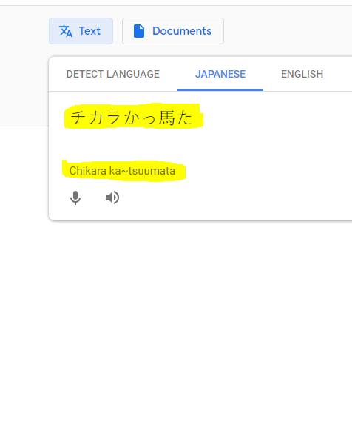The image size is (352, 432).
Task: Click the hiragana か in the source text
Action: pos(132,118)
